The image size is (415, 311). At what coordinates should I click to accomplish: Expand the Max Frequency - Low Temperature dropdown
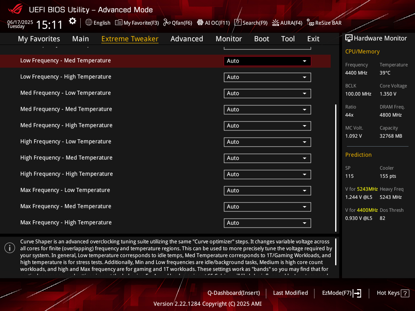pyautogui.click(x=267, y=191)
